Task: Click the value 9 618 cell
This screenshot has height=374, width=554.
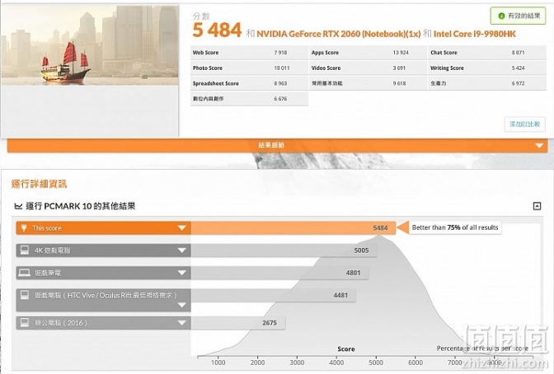Action: (399, 83)
